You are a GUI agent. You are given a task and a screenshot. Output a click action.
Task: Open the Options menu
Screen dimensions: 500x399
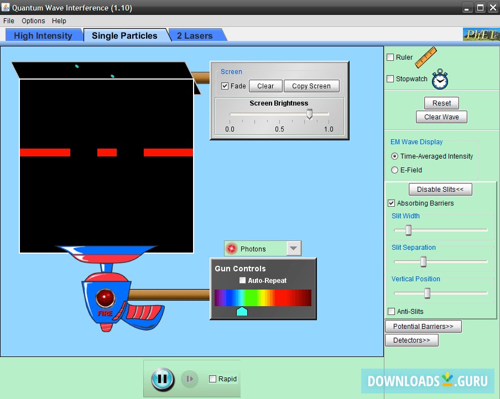[33, 20]
